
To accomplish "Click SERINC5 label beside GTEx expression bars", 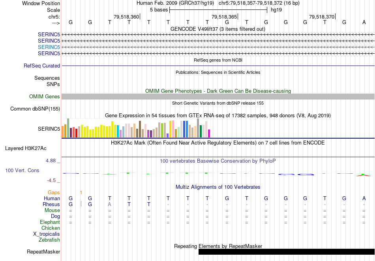I will click(49, 129).
